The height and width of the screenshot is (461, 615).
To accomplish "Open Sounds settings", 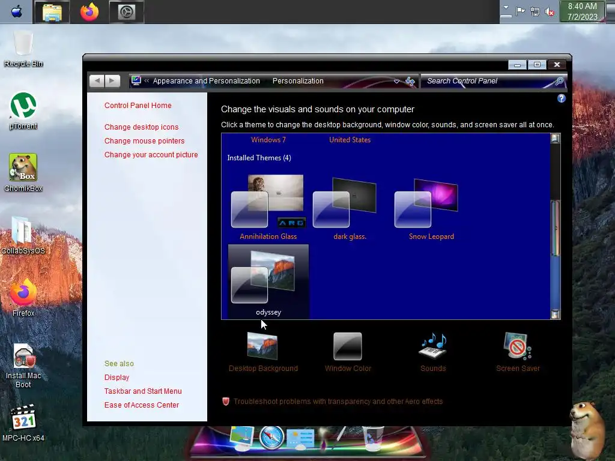I will pyautogui.click(x=433, y=352).
